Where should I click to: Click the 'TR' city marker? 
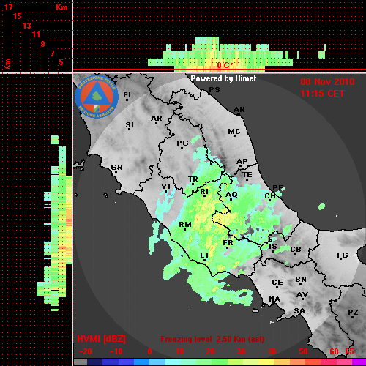tap(193, 180)
